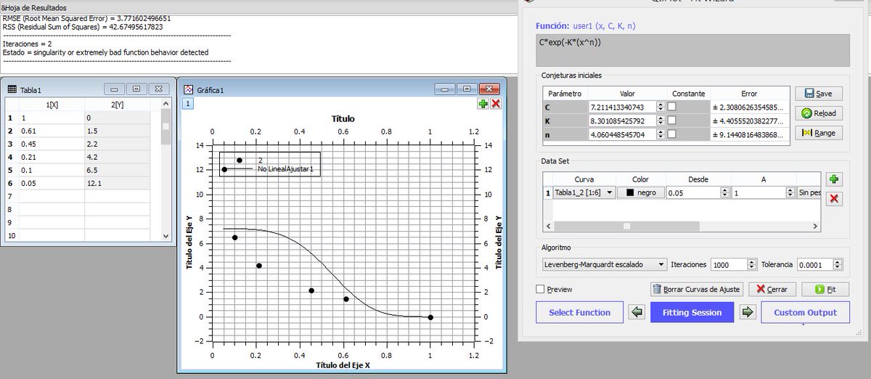871x379 pixels.
Task: Click the "Título del Eje X" axis label
Action: coord(343,364)
